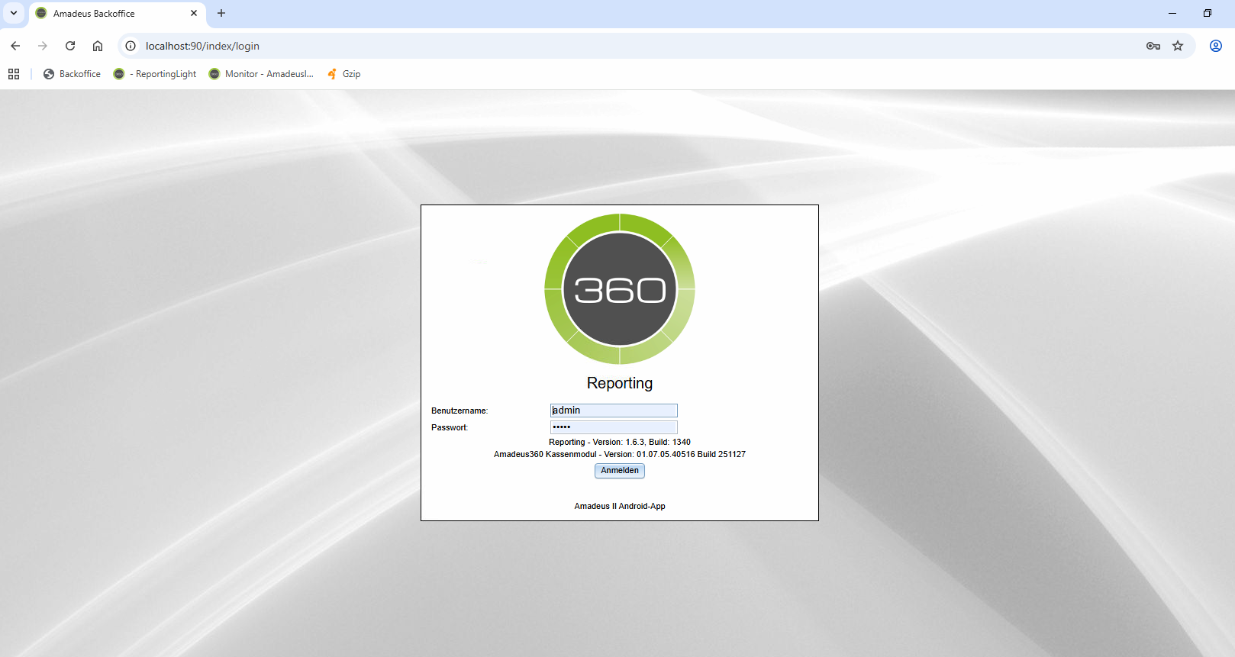
Task: Click the Anmelden login button
Action: [620, 471]
